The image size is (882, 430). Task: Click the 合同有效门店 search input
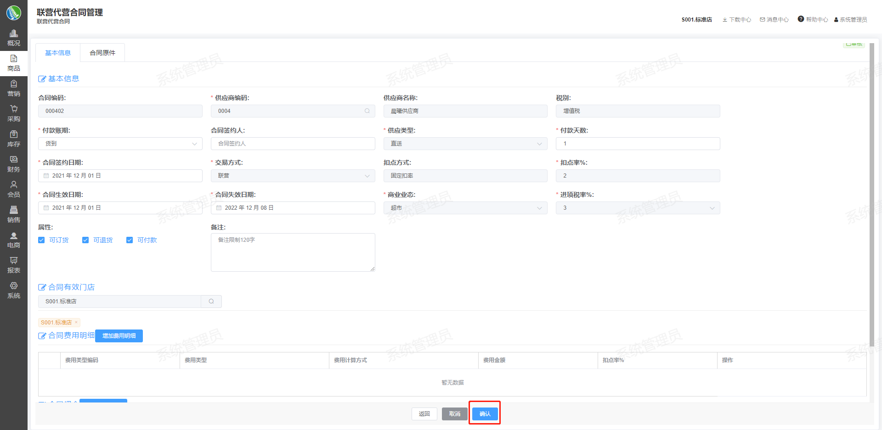(119, 302)
